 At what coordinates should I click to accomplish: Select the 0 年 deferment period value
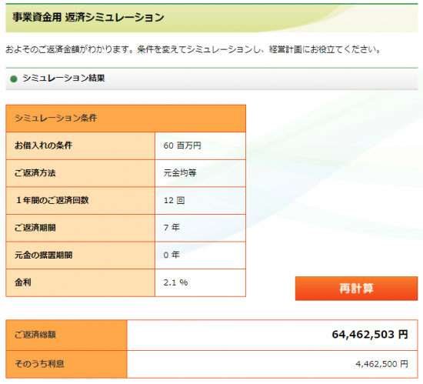click(x=172, y=255)
